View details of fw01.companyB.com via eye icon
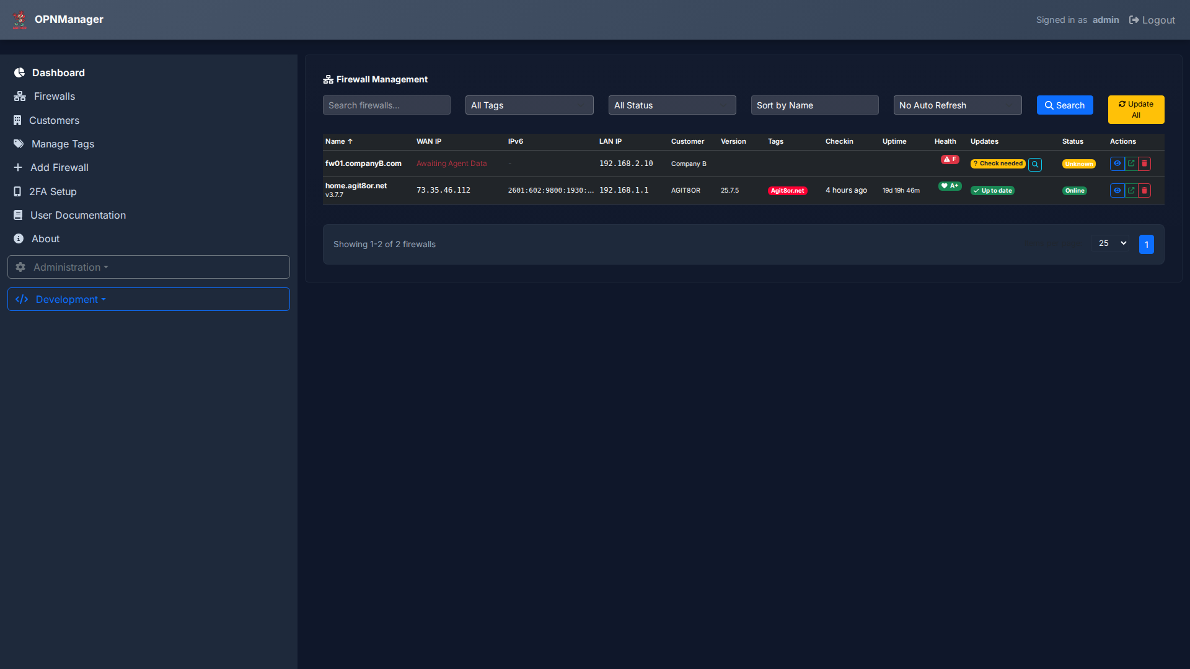 click(x=1117, y=164)
